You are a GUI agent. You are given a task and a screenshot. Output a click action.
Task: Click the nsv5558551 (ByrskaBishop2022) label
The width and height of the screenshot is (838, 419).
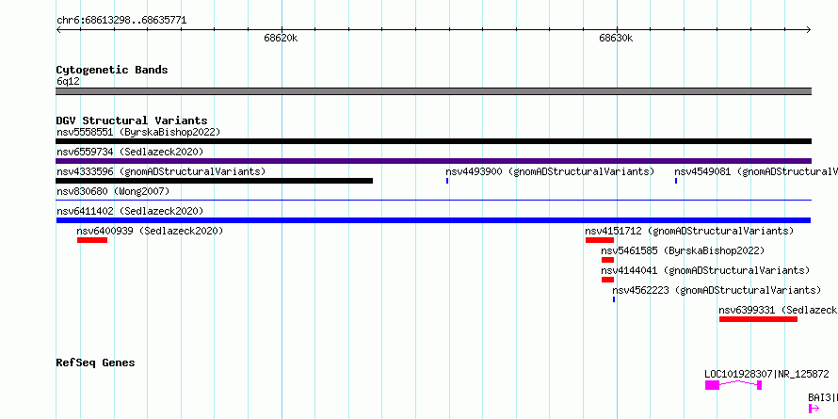(138, 132)
